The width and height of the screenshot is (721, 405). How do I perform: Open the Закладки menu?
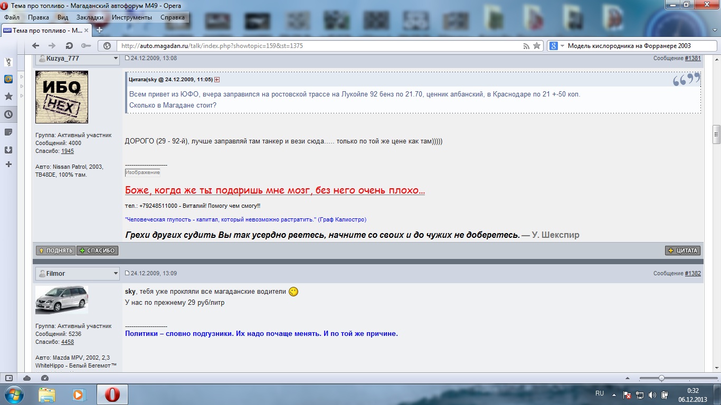[89, 17]
